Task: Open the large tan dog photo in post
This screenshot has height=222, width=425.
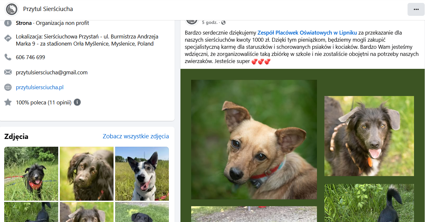Action: click(x=254, y=140)
